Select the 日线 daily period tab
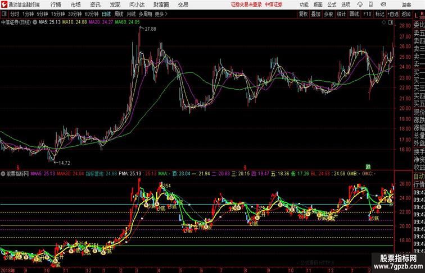The width and height of the screenshot is (425, 273). click(106, 14)
